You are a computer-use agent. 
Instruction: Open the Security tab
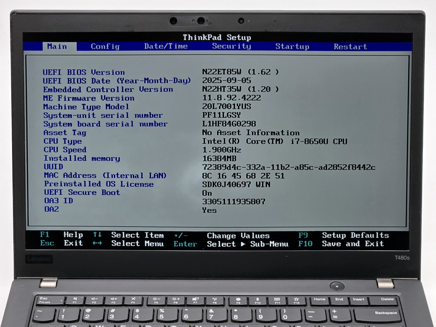pos(232,46)
